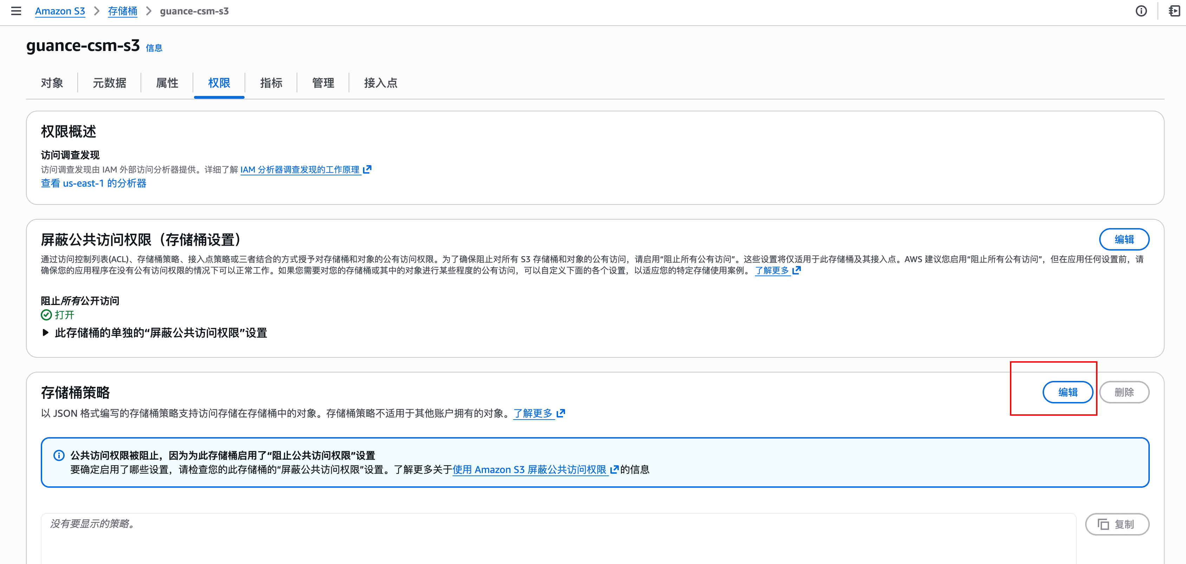Click the Amazon S3 breadcrumb link
The width and height of the screenshot is (1186, 564).
[60, 11]
